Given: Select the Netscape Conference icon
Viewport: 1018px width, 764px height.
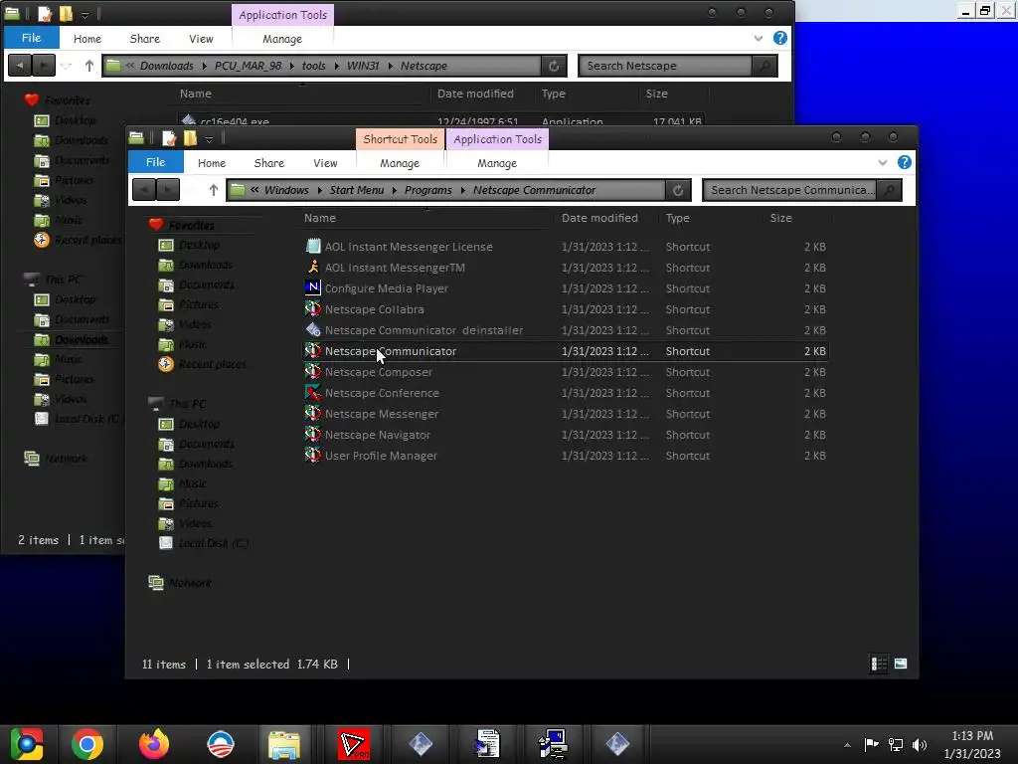Looking at the screenshot, I should pyautogui.click(x=313, y=392).
